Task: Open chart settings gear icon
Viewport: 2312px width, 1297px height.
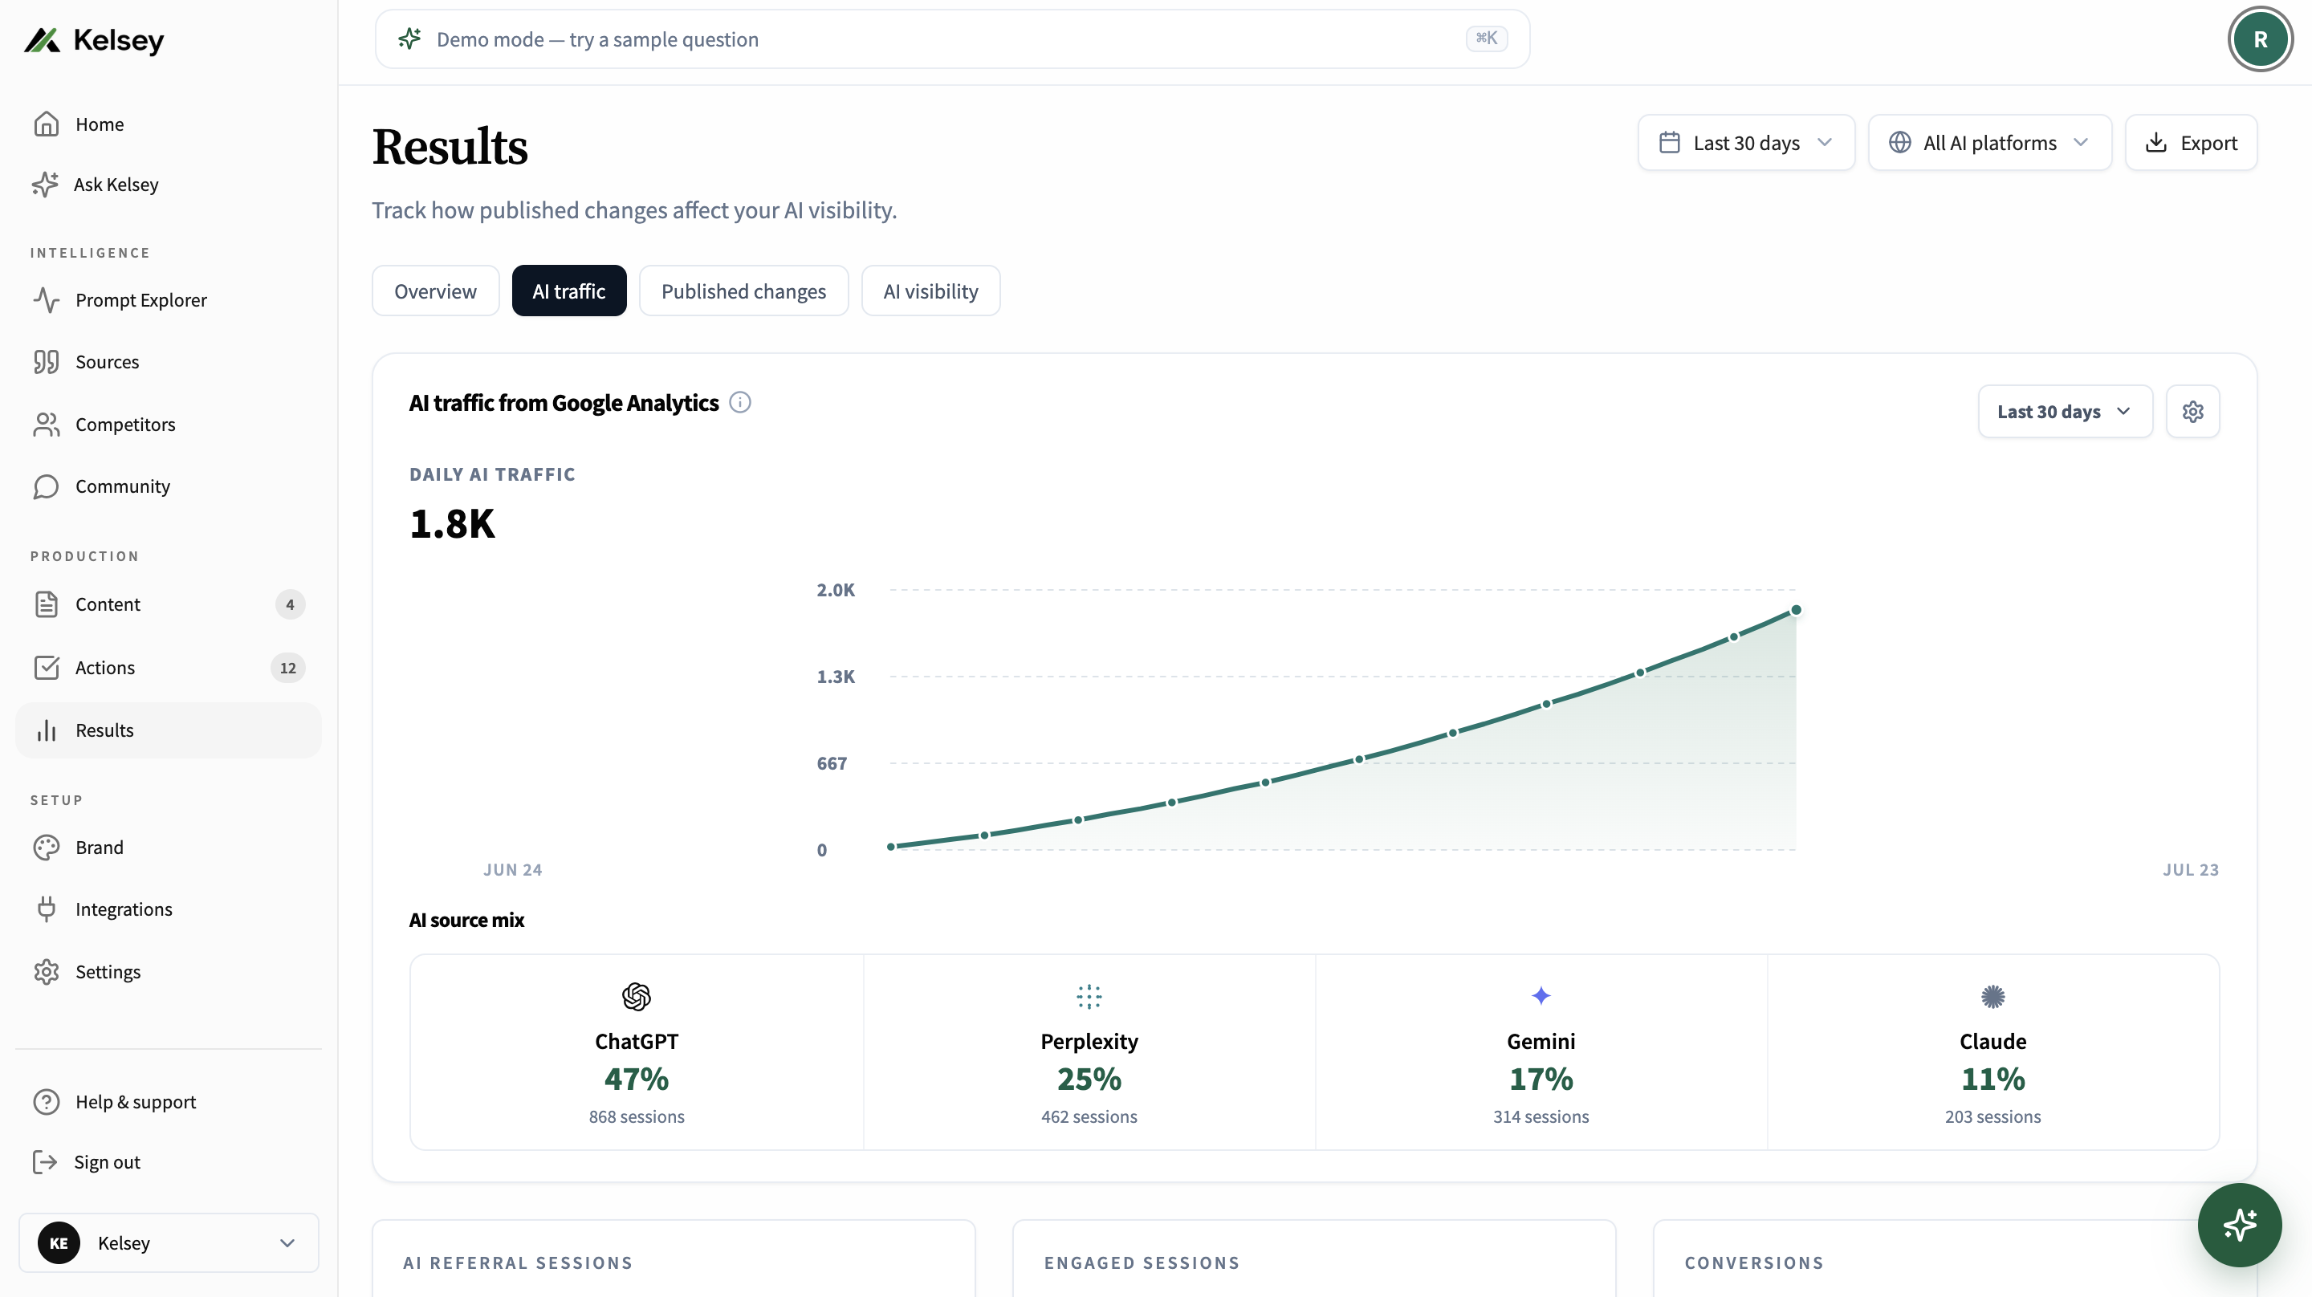Action: (2192, 411)
